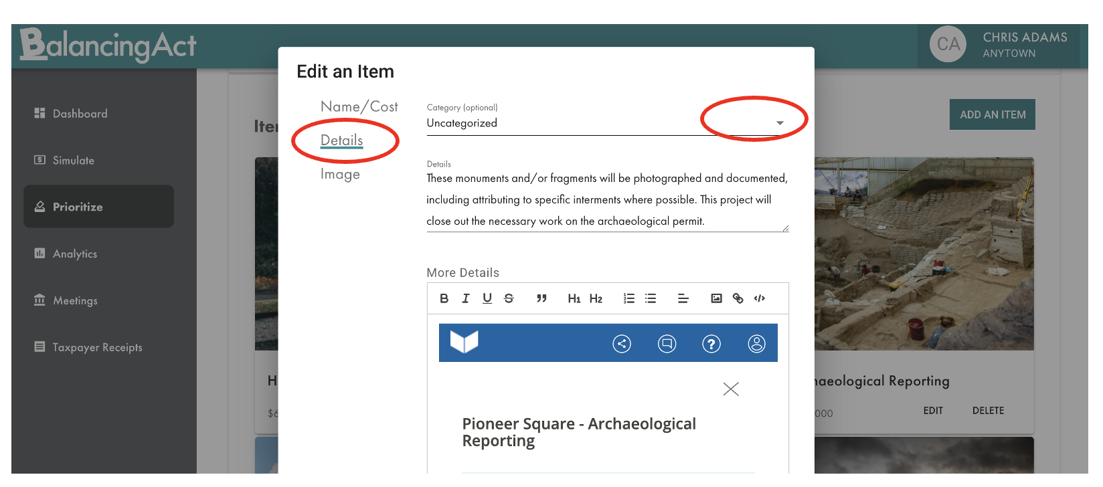
Task: Open Taxpayer Receipts
Action: pos(98,347)
